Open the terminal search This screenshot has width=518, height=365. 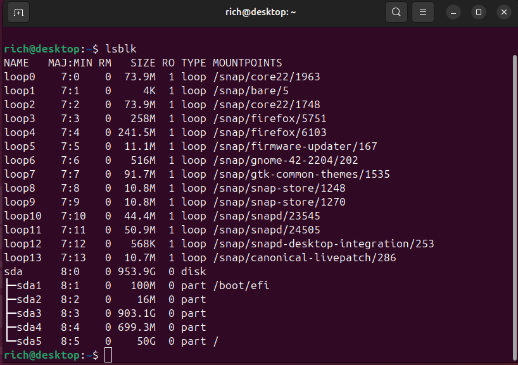(396, 11)
